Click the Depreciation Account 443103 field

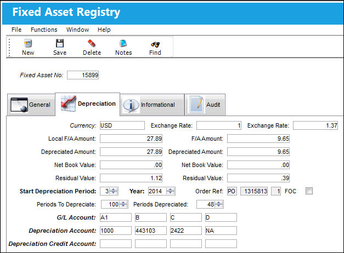point(151,231)
